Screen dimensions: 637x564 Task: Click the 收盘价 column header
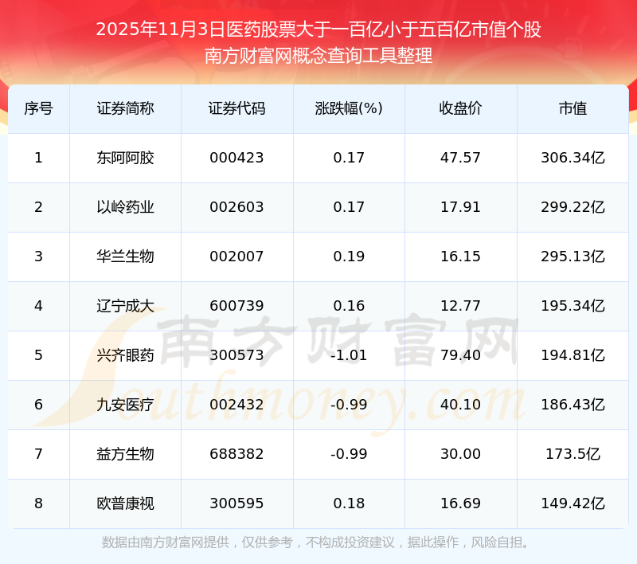(460, 108)
